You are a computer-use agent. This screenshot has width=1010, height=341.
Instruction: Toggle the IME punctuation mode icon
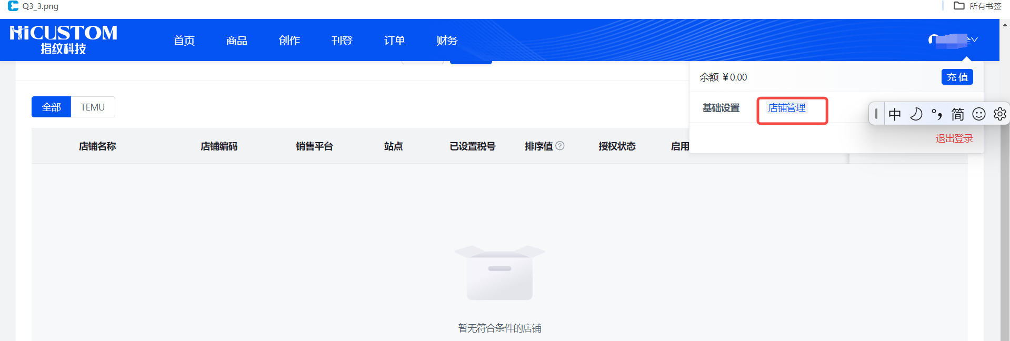(937, 114)
